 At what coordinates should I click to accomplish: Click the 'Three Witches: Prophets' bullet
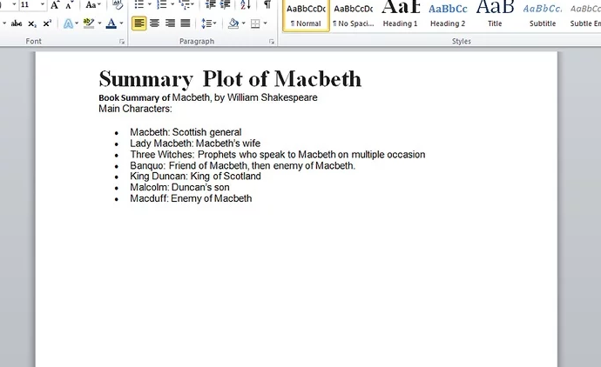[x=278, y=154]
